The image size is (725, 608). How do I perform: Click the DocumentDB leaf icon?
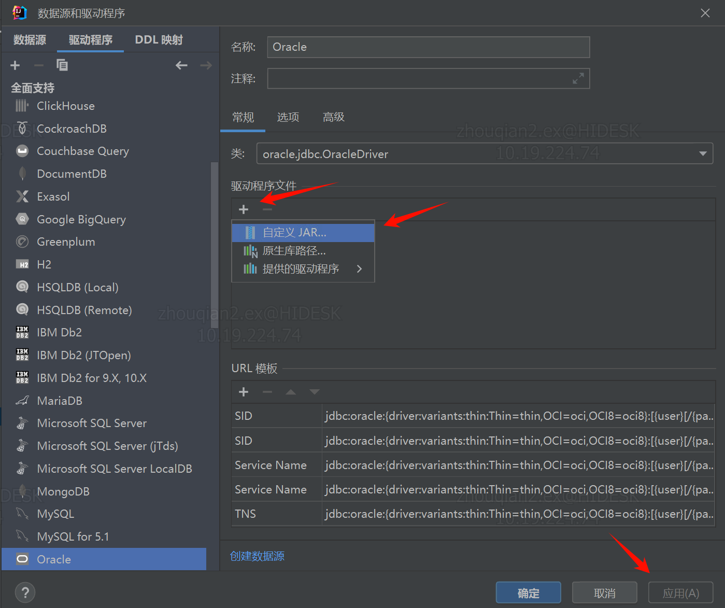[x=22, y=174]
